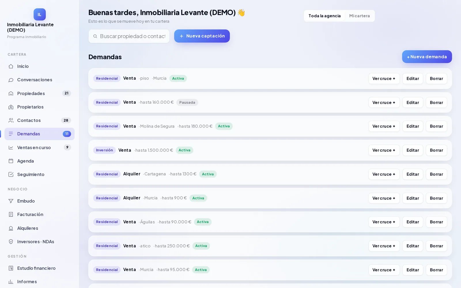The width and height of the screenshot is (461, 288).
Task: Open Contactos page
Action: click(39, 120)
